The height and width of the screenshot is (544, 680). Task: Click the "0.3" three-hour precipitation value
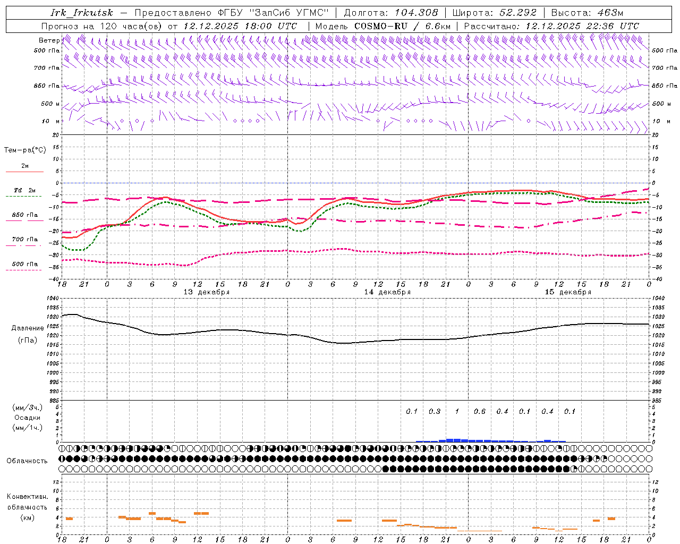pos(435,412)
